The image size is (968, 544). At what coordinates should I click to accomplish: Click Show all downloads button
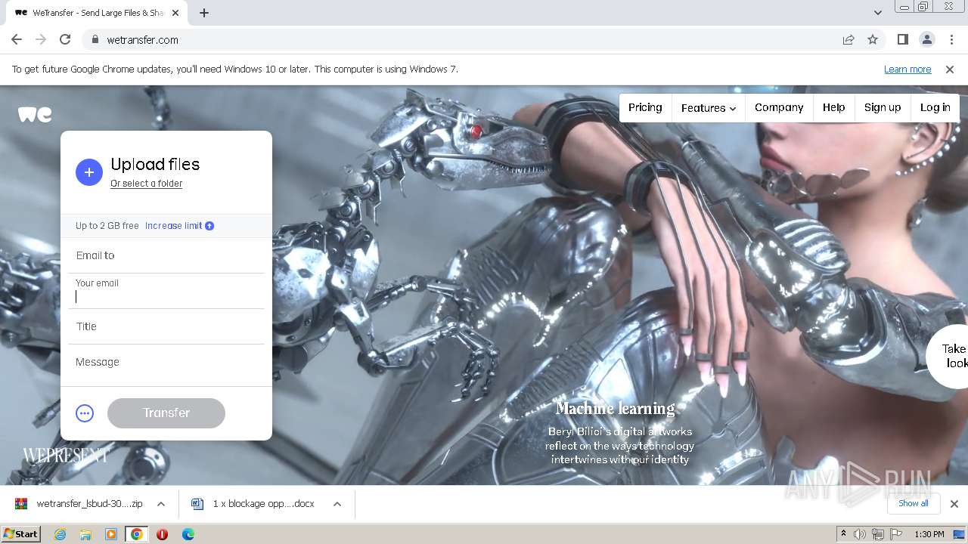913,503
